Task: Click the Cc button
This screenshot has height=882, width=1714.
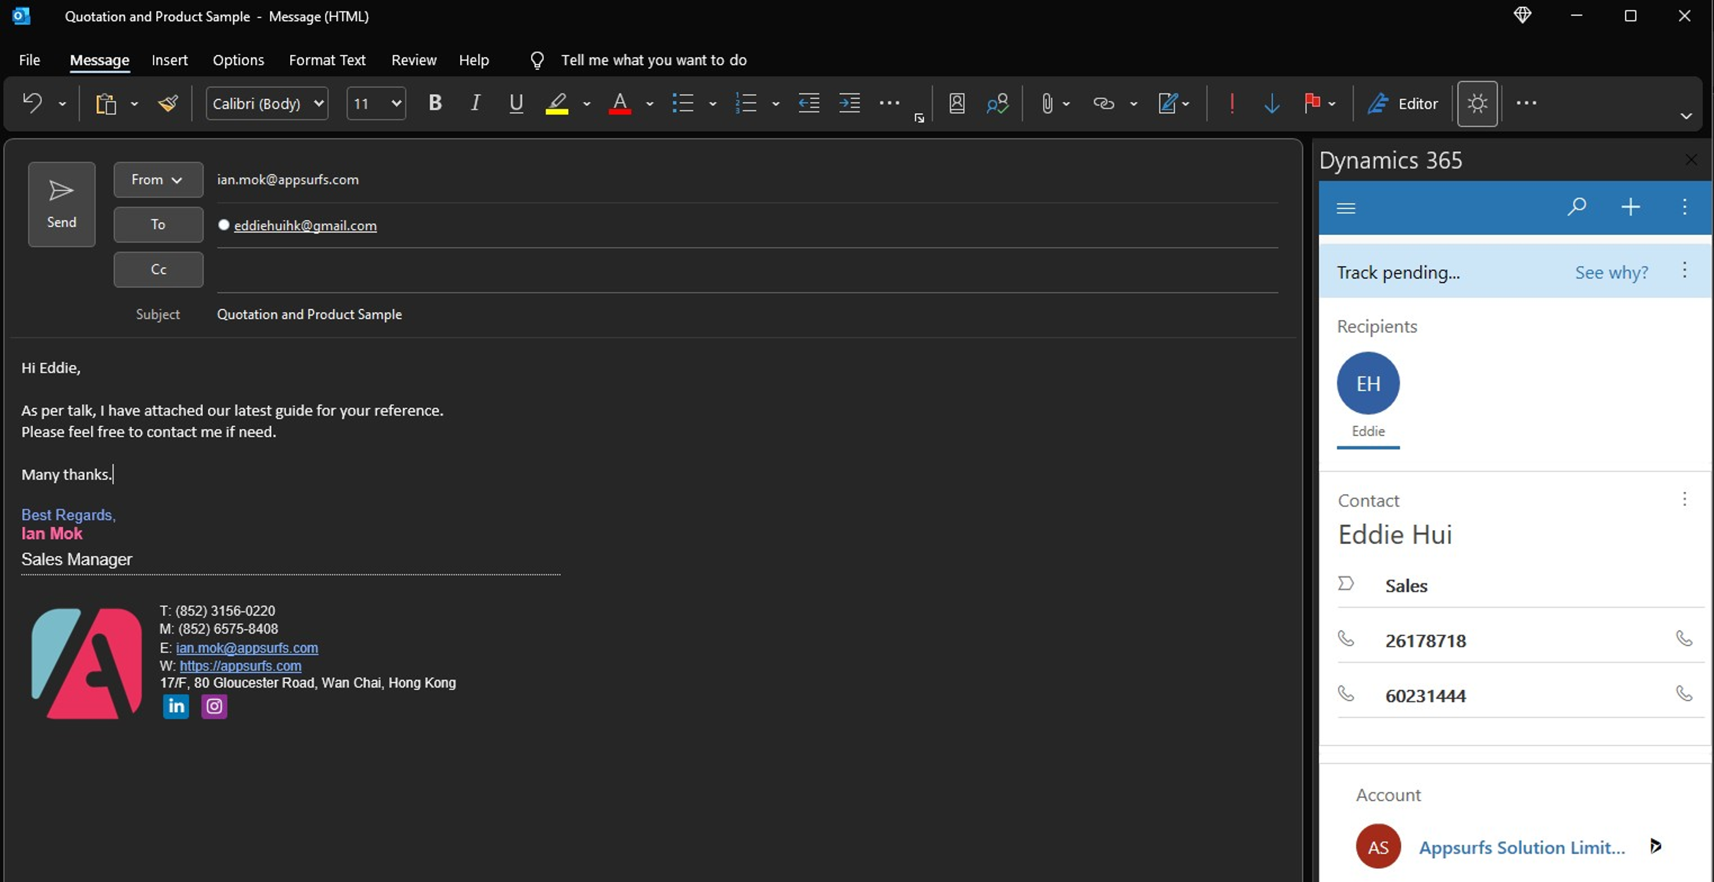Action: pyautogui.click(x=158, y=269)
